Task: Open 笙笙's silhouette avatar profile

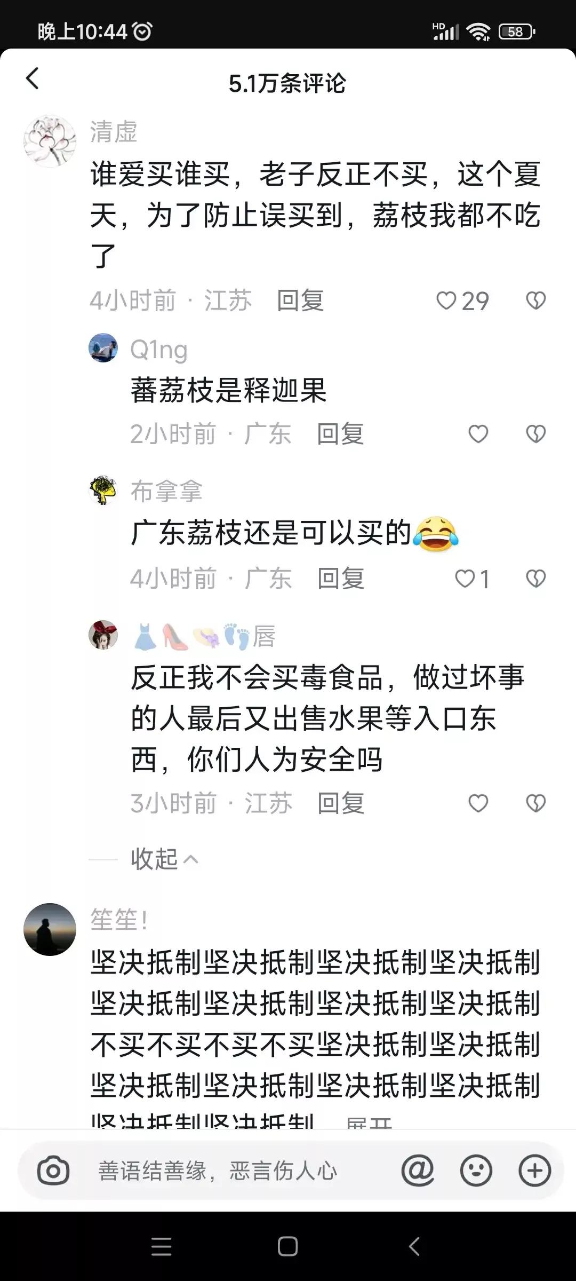Action: [50, 929]
